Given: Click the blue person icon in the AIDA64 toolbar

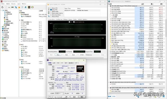Looking at the screenshot, I should pyautogui.click(x=26, y=7).
